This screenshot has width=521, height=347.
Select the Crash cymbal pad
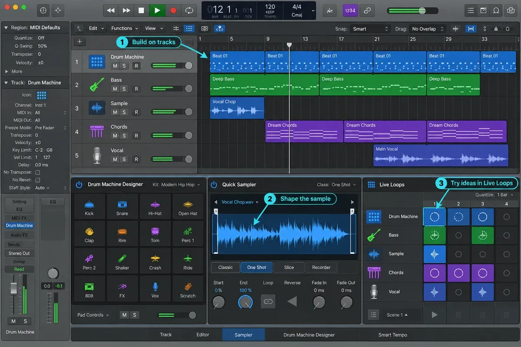pos(155,262)
